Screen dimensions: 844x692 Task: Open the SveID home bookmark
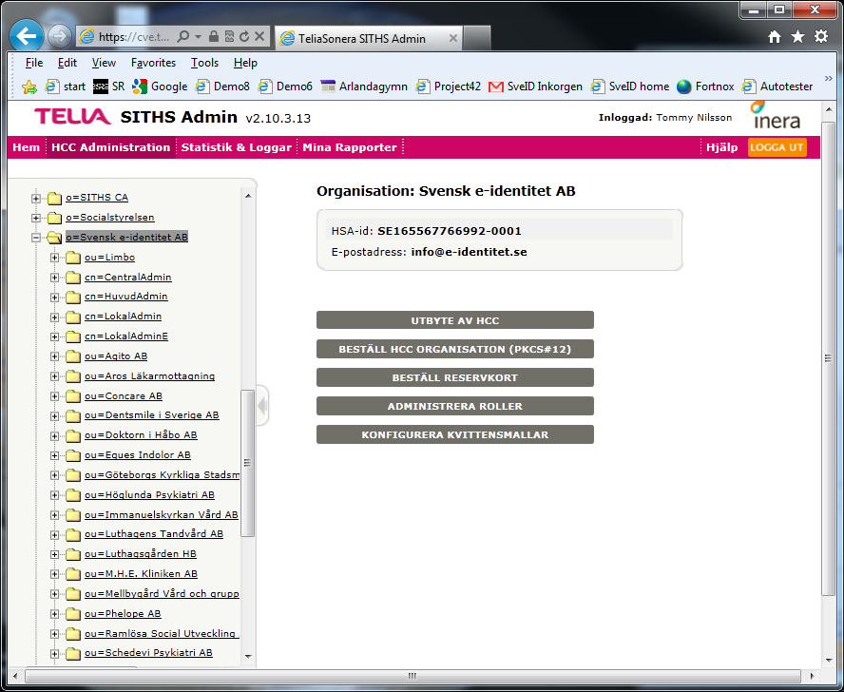[630, 86]
